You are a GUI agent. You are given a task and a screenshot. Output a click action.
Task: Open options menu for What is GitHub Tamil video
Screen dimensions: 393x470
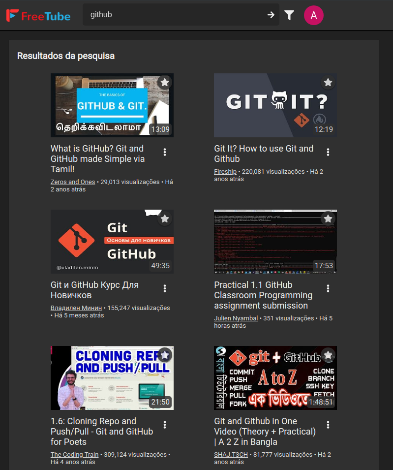[165, 152]
